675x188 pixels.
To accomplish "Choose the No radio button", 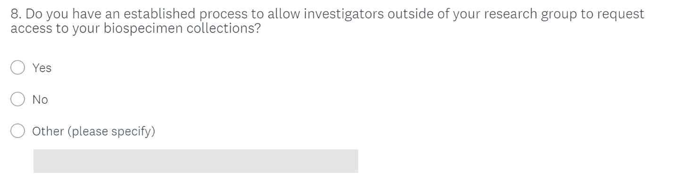I will coord(17,99).
